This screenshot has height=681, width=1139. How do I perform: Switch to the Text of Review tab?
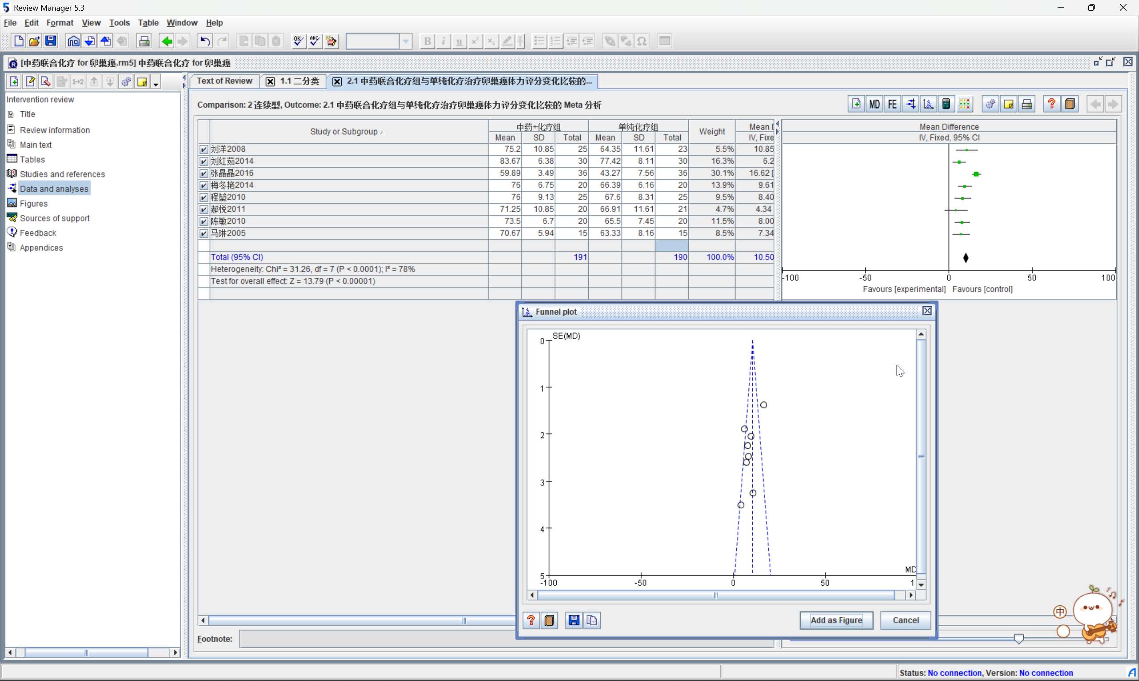coord(224,81)
